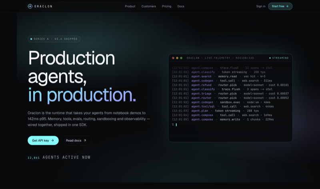The image size is (320, 189).
Task: Click the '208 tps' value
Action: (x=259, y=72)
